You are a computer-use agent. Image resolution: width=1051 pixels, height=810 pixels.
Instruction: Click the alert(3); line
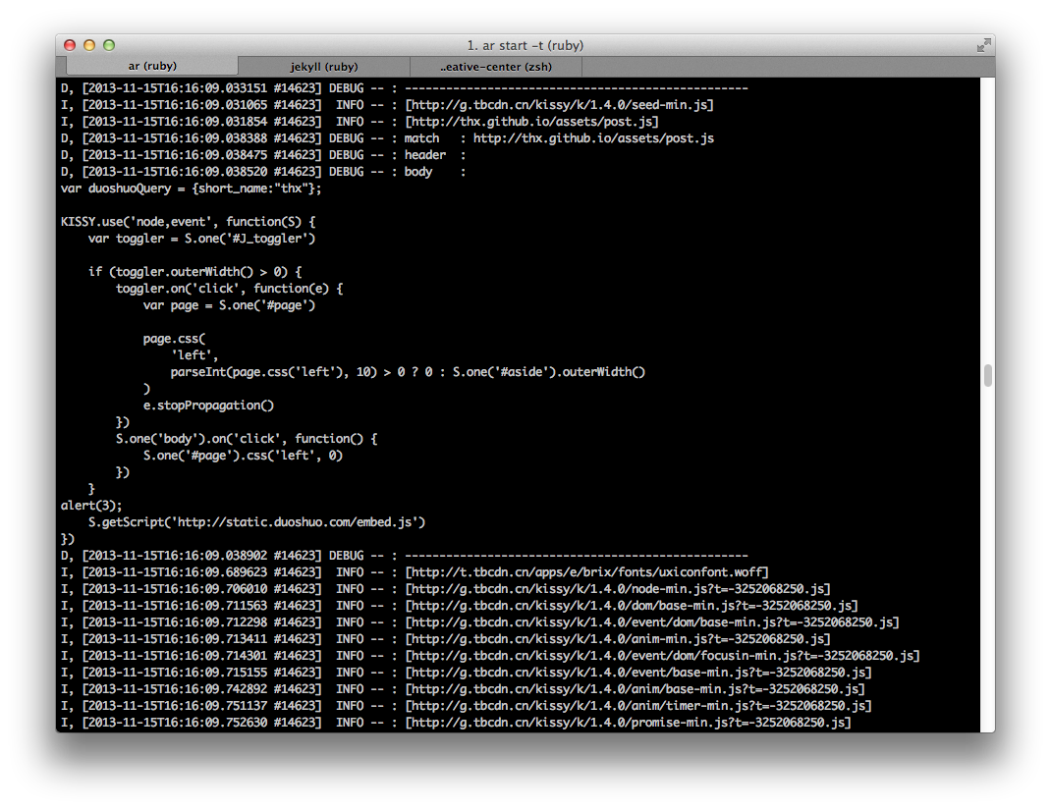click(x=91, y=506)
